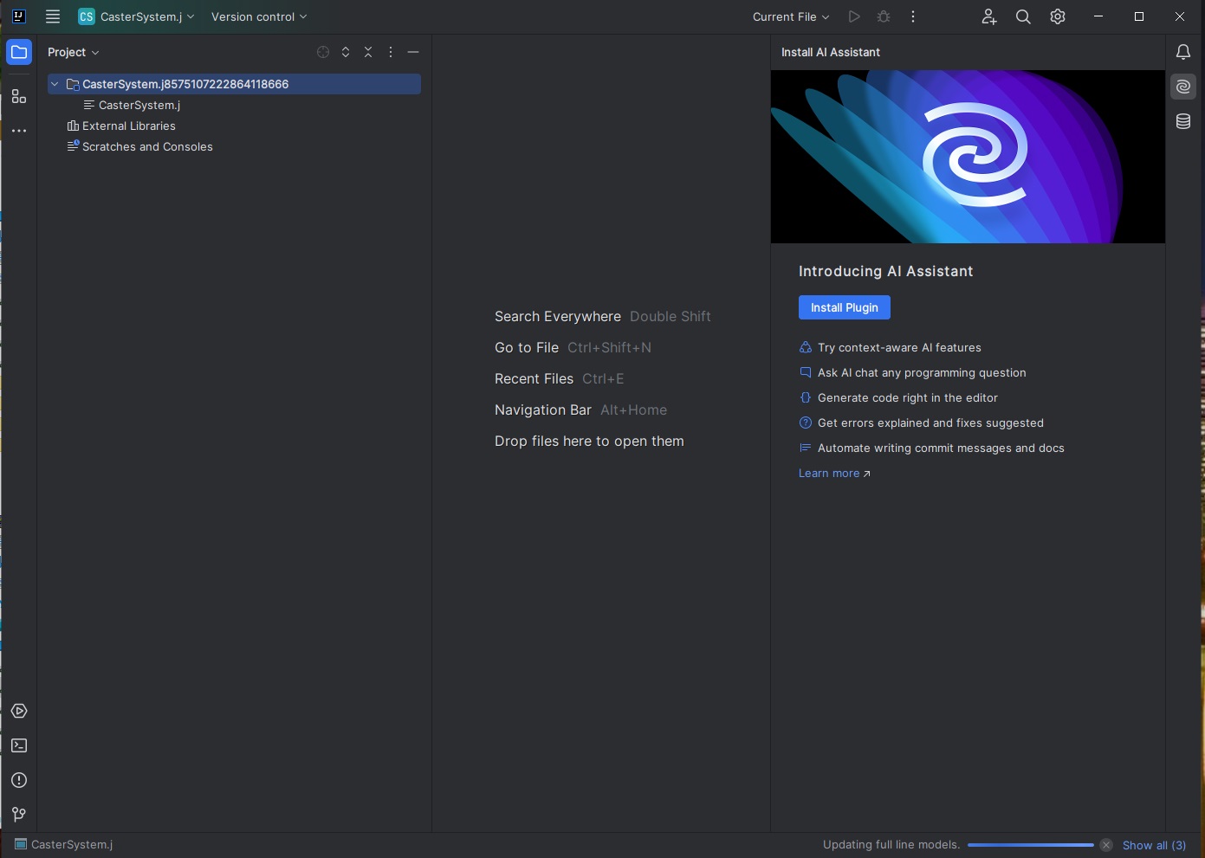Click 'Drop files here to open them' text
1205x858 pixels.
point(589,441)
